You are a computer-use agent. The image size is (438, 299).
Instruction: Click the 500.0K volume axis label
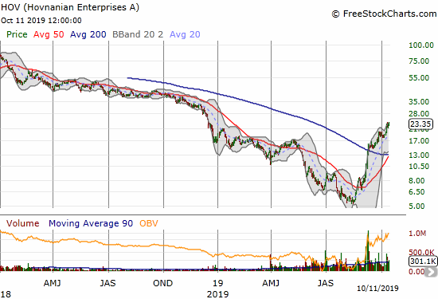click(x=421, y=253)
